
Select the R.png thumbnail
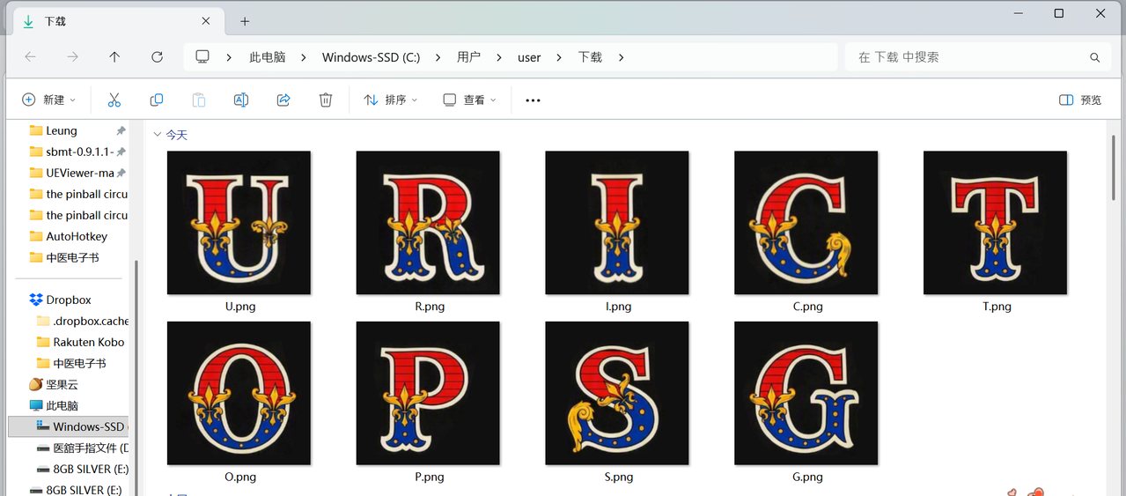point(428,223)
